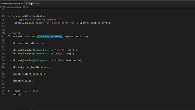Viewport: 195px width, 110px height.
Task: Click the CommandHandler("start", start) line
Action: tap(45, 50)
